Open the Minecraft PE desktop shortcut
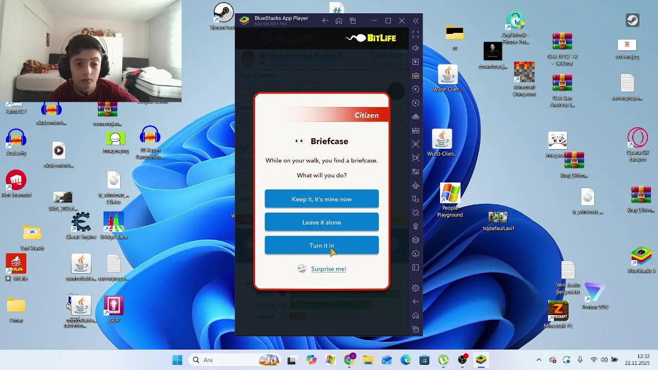 pos(558,314)
